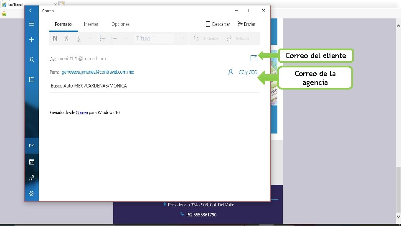Toggle italic K formatting
Screen dimensions: 401x226
[x=67, y=39]
